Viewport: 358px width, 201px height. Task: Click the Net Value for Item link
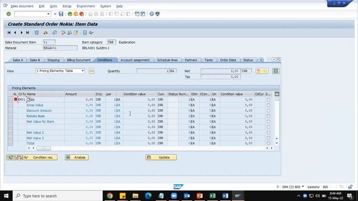click(x=40, y=122)
